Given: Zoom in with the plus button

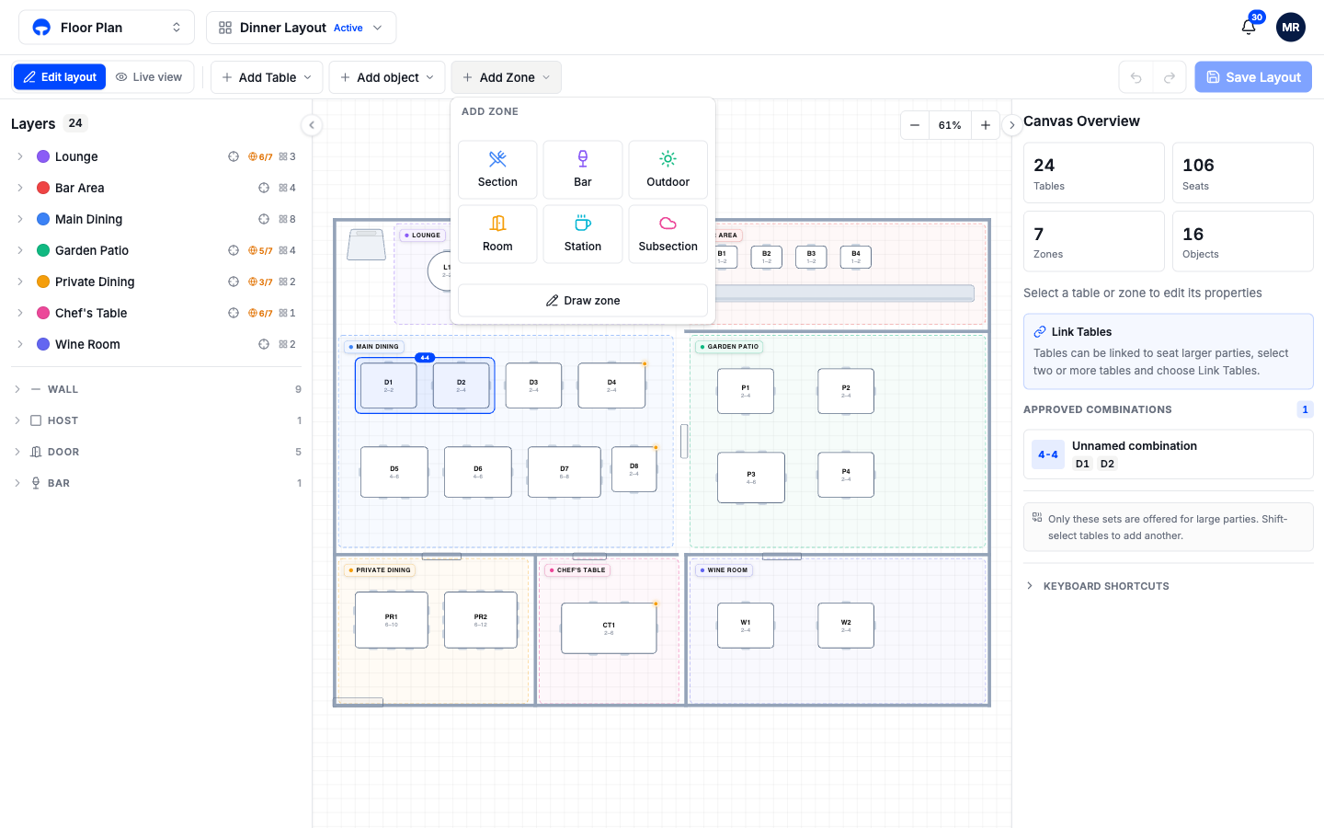Looking at the screenshot, I should click(x=986, y=125).
